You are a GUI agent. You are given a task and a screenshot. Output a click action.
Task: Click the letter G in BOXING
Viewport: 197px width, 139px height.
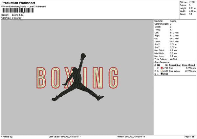(113, 78)
